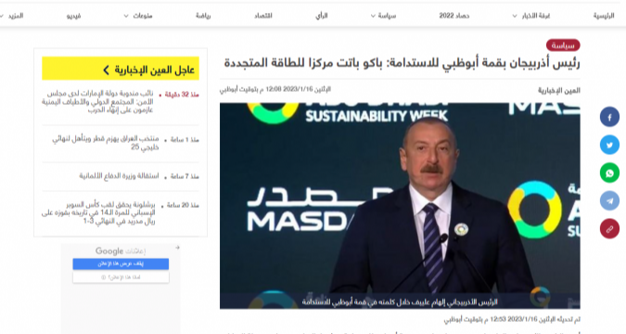Click the منذ 1 ساعة time label
Viewport: 626px width, 334px height.
point(185,140)
